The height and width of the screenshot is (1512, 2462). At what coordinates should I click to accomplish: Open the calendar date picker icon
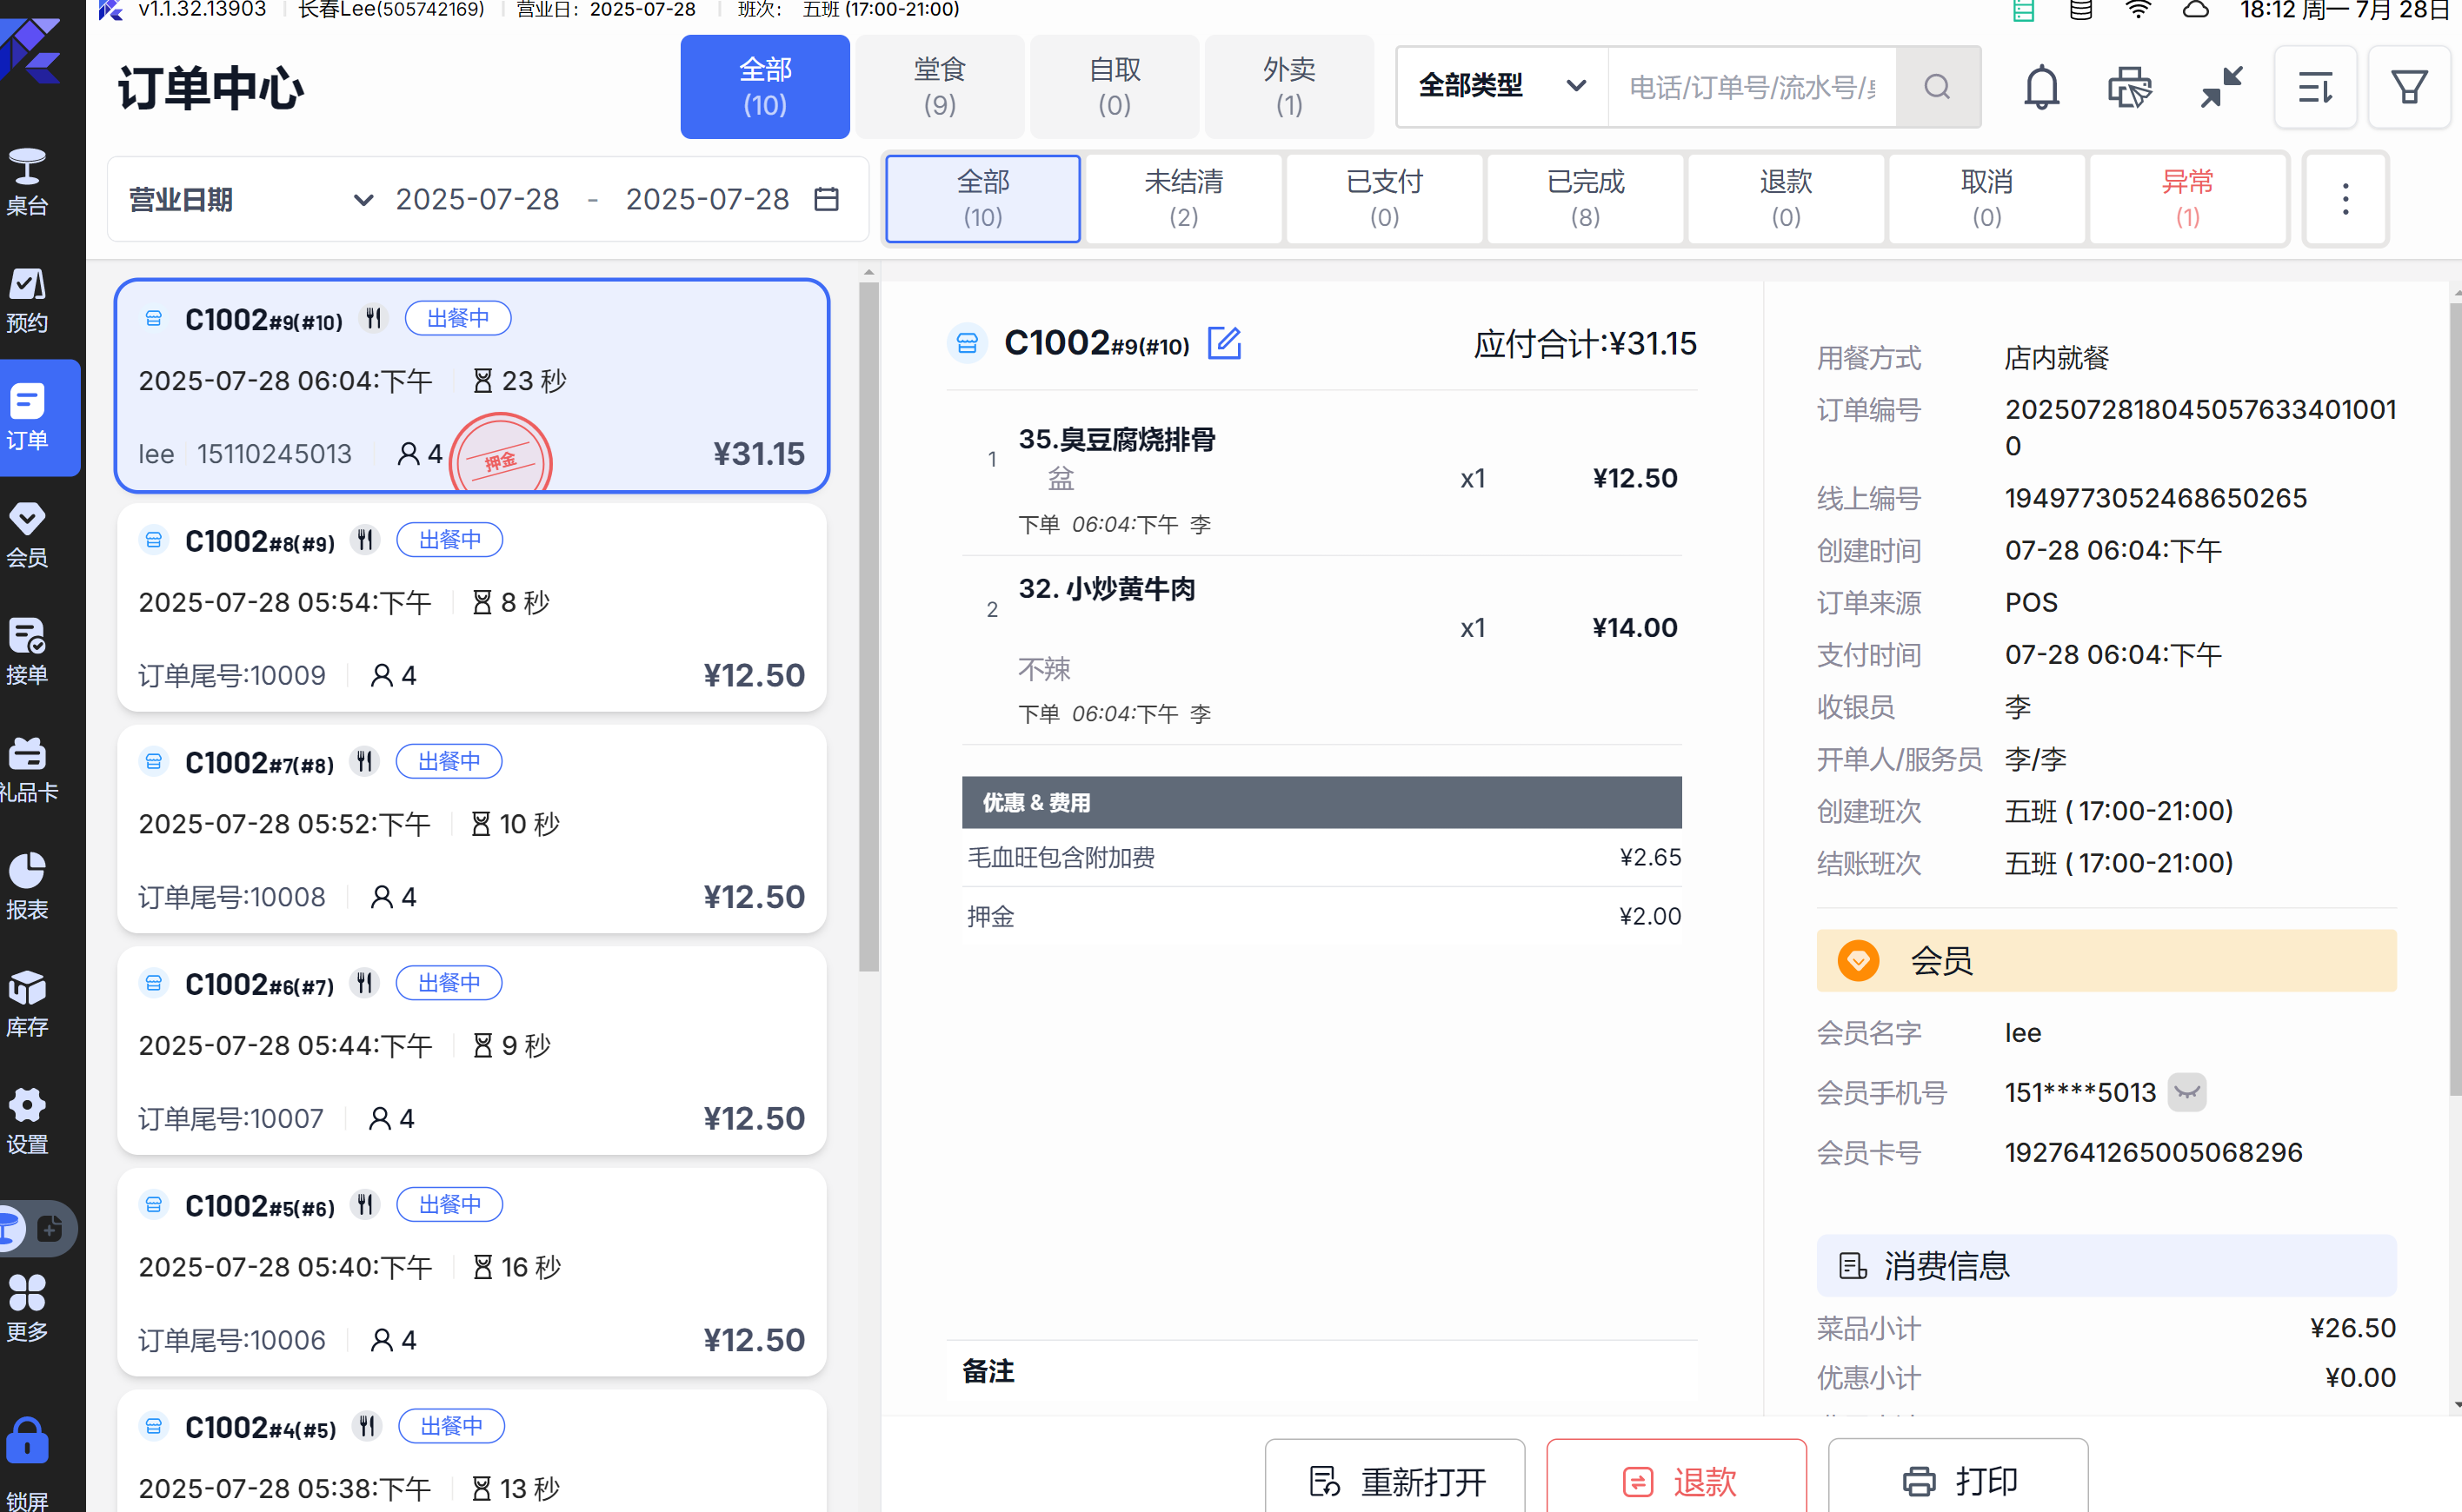827,199
